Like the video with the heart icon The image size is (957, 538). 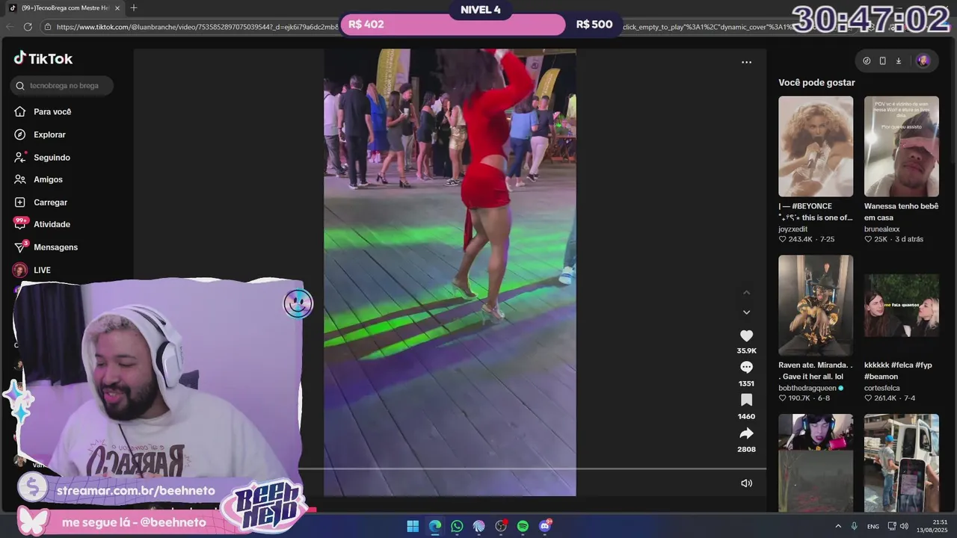click(x=746, y=336)
